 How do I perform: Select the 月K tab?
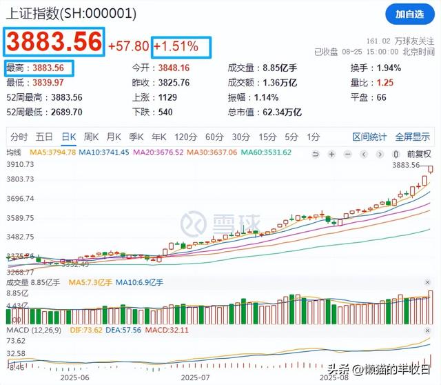114,137
